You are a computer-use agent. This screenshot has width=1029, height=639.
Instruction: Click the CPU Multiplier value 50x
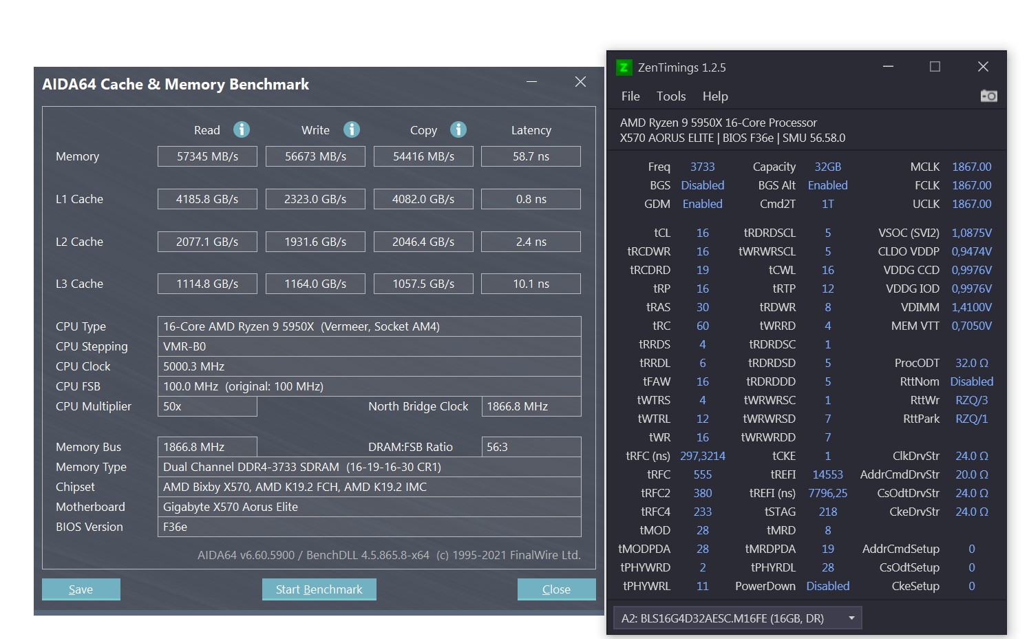pyautogui.click(x=207, y=406)
